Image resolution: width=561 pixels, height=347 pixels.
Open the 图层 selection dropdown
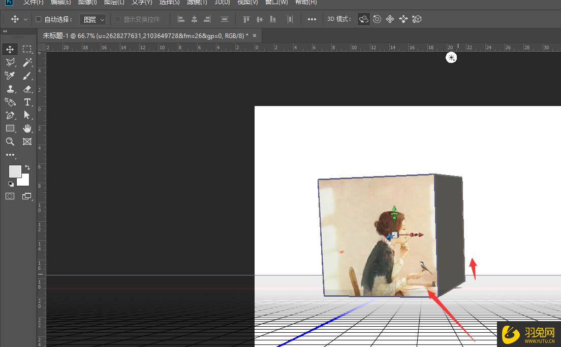point(92,19)
